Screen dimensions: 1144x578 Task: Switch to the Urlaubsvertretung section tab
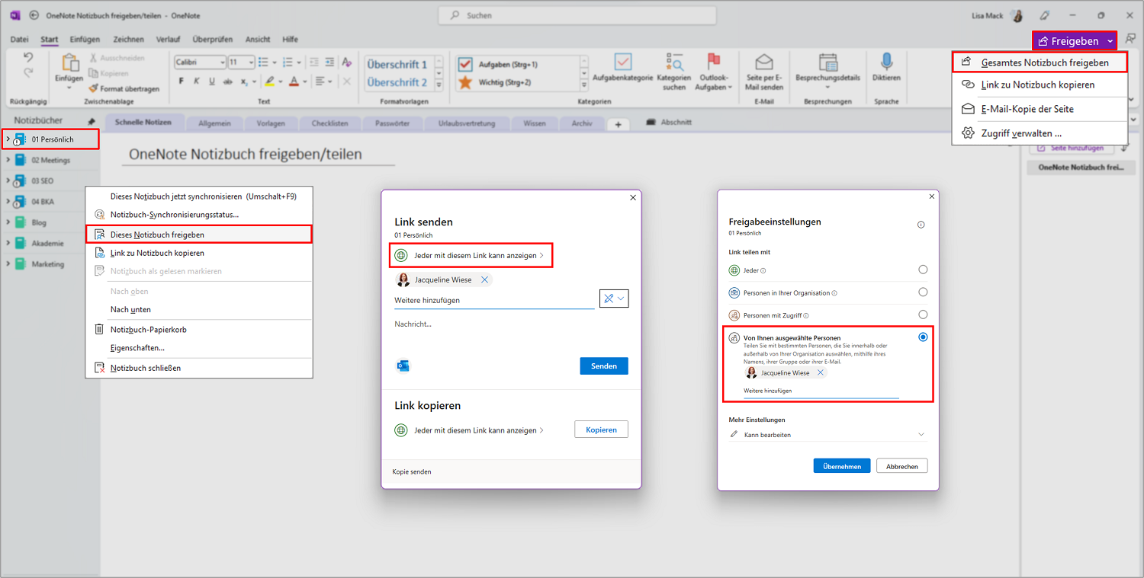[x=466, y=123]
